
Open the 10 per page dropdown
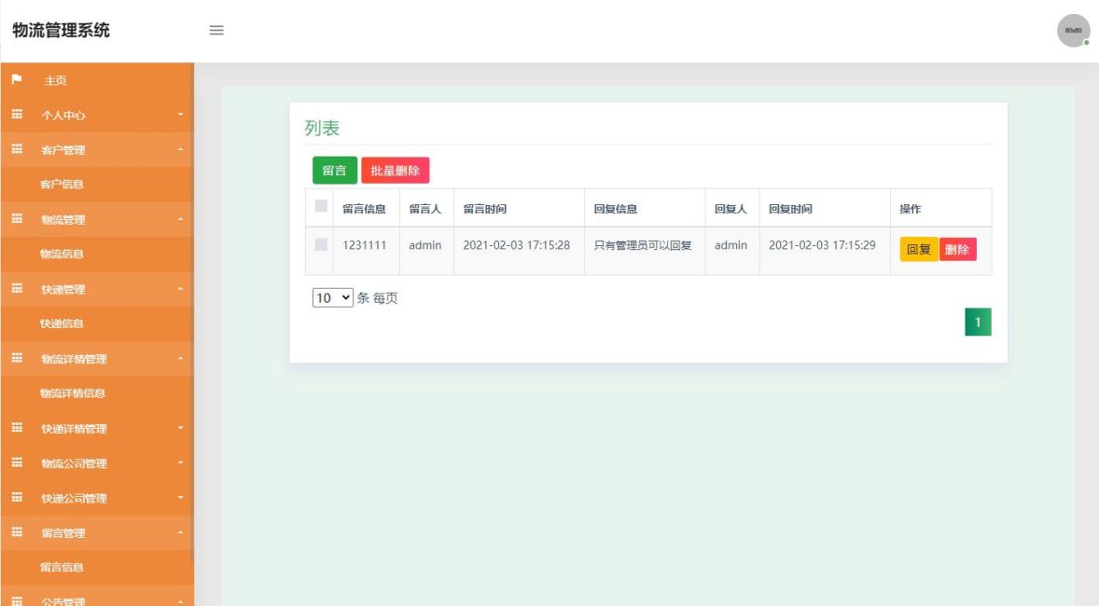pos(333,297)
